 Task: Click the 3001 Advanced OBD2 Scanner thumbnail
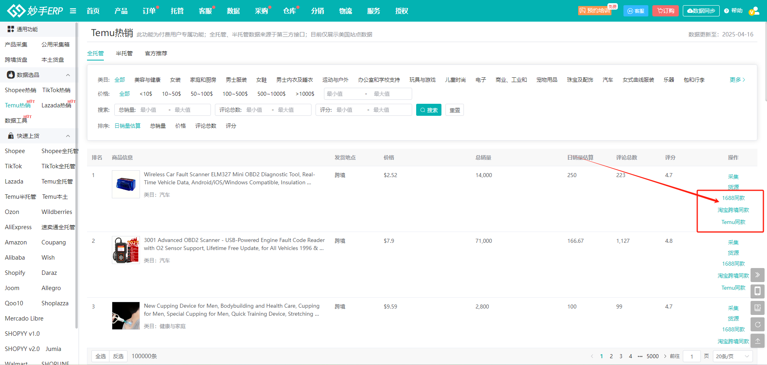click(x=126, y=250)
